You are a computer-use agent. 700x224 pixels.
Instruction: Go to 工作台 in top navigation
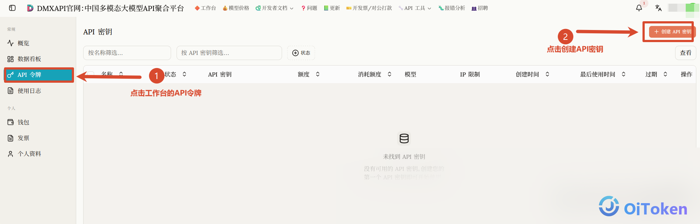pyautogui.click(x=205, y=8)
